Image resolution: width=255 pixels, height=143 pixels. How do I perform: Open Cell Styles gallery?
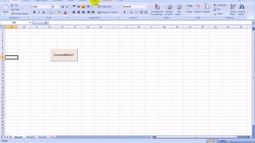click(x=179, y=10)
